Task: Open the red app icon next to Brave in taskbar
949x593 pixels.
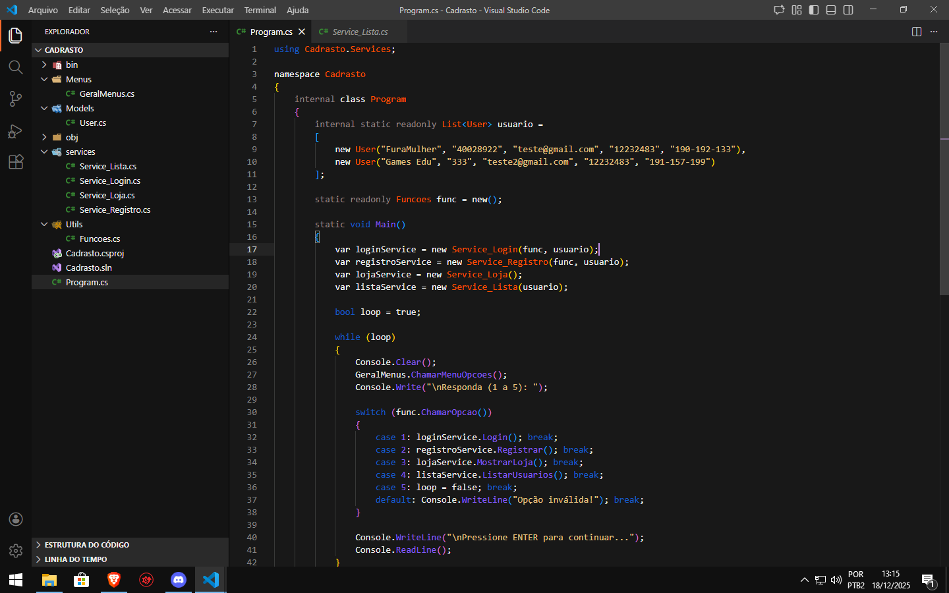Action: click(x=146, y=580)
